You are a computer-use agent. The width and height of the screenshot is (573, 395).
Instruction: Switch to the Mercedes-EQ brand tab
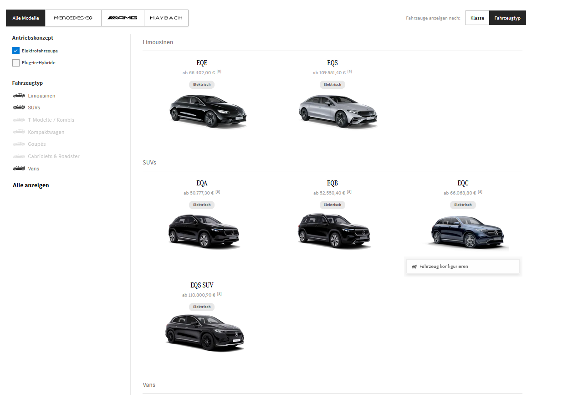[x=73, y=18]
